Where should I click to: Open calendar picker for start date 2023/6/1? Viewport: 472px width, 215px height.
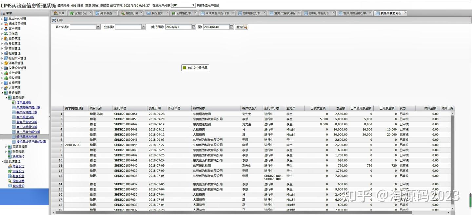[x=194, y=27]
